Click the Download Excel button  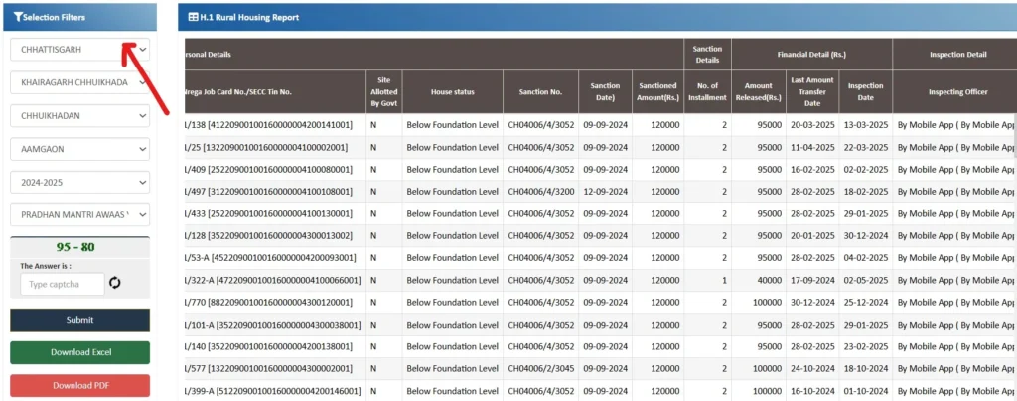point(79,352)
